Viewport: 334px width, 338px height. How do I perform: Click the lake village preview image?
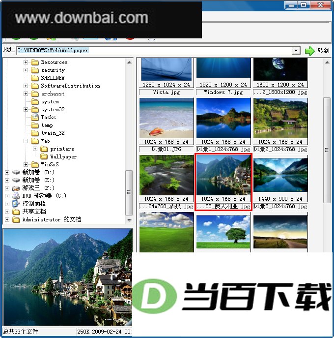[68, 277]
